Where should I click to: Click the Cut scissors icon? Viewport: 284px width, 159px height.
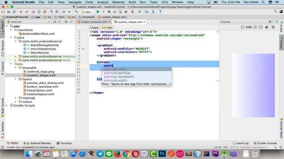33,12
